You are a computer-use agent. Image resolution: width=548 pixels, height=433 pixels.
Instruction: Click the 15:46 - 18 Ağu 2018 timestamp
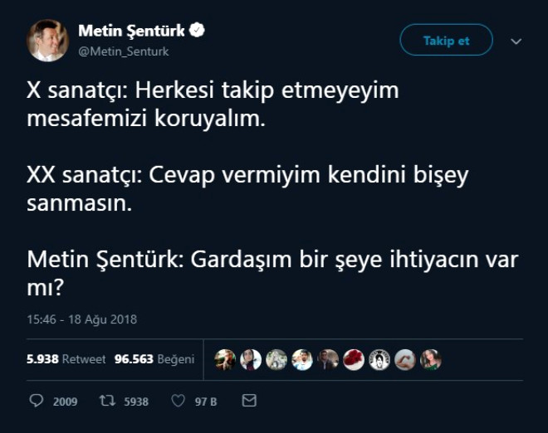(81, 319)
